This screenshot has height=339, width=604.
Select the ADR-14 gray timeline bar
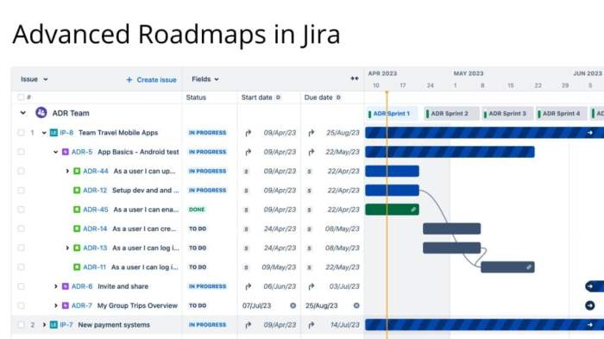pos(452,229)
